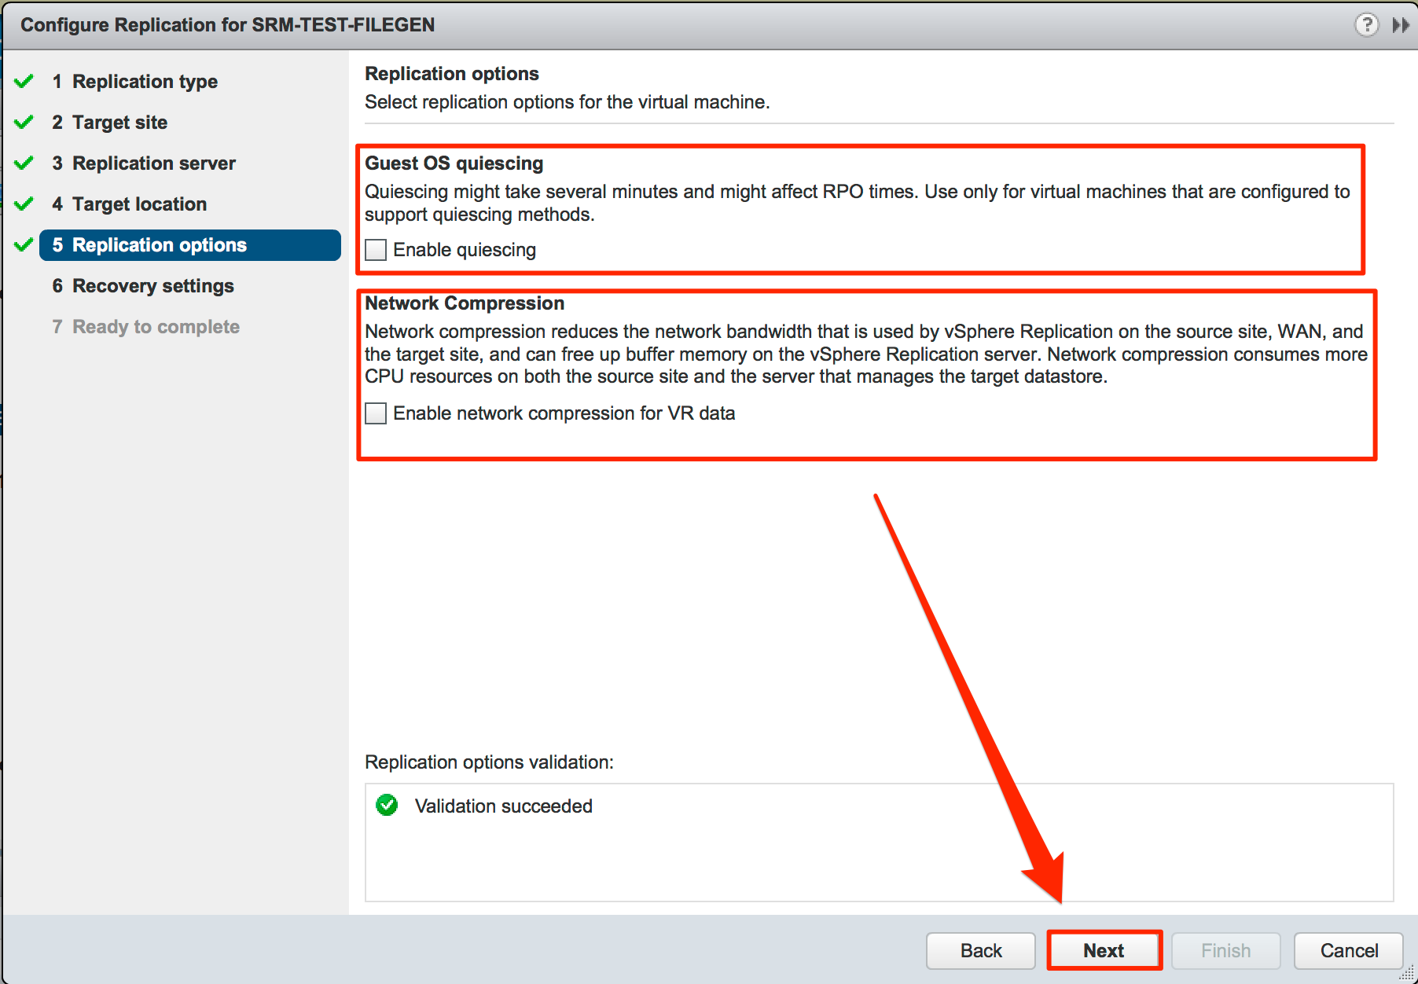Click the Back button
Screen dimensions: 1418x984
point(980,950)
